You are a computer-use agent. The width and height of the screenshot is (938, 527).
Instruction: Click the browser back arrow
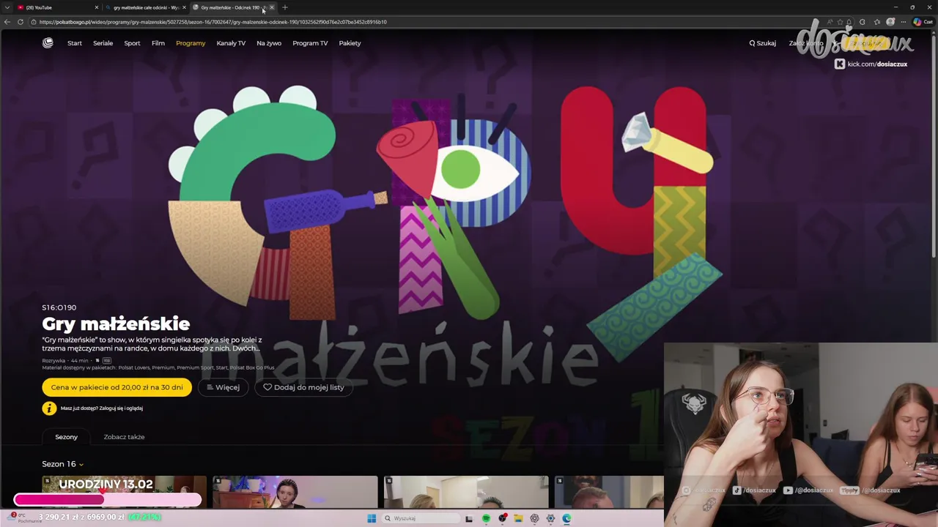point(7,22)
